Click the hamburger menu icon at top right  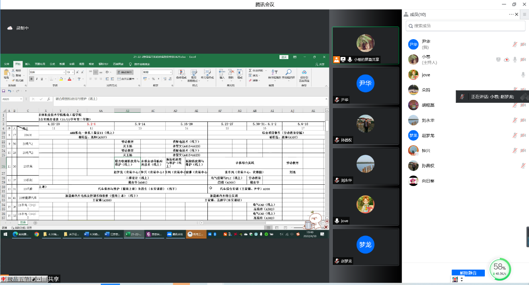[x=524, y=14]
